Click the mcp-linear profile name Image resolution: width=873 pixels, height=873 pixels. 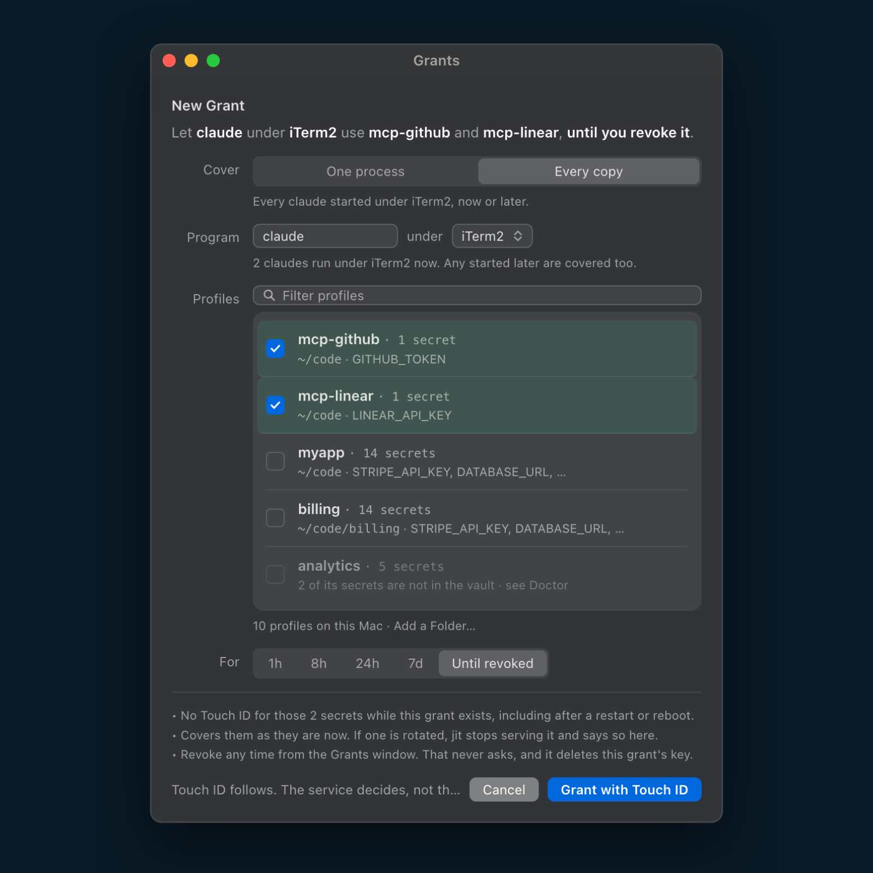336,396
